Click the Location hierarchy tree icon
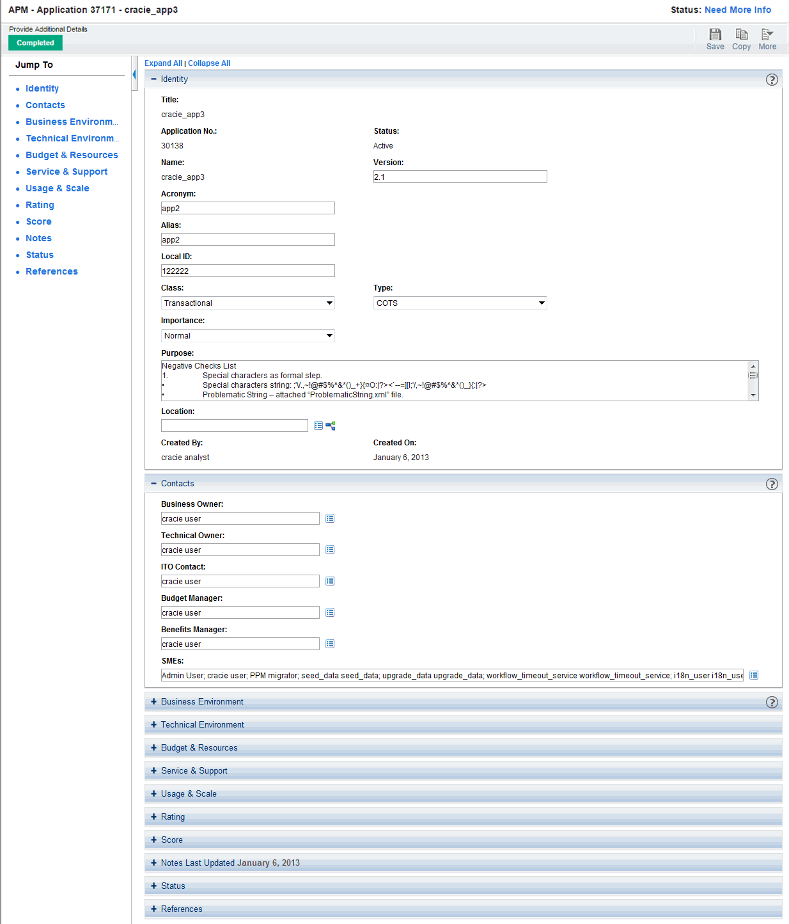Viewport: 789px width, 924px height. (x=331, y=426)
